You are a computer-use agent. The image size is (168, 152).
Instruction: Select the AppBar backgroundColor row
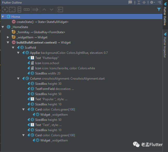click(82, 53)
